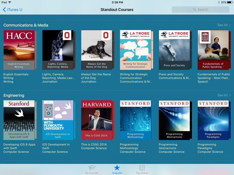Viewport: 234px width, 175px height.
Task: Open Plymouth University iOS Development in Swift cover
Action: (58, 120)
